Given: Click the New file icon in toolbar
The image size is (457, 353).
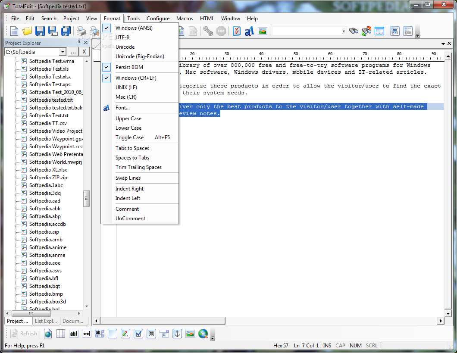Looking at the screenshot, I should (14, 31).
